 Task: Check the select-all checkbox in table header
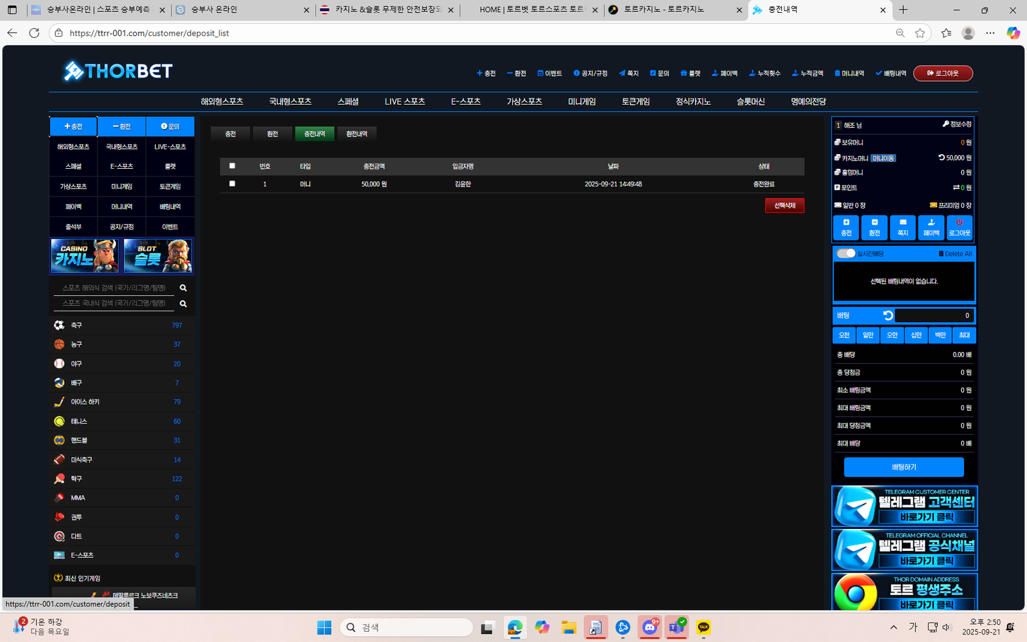point(232,166)
